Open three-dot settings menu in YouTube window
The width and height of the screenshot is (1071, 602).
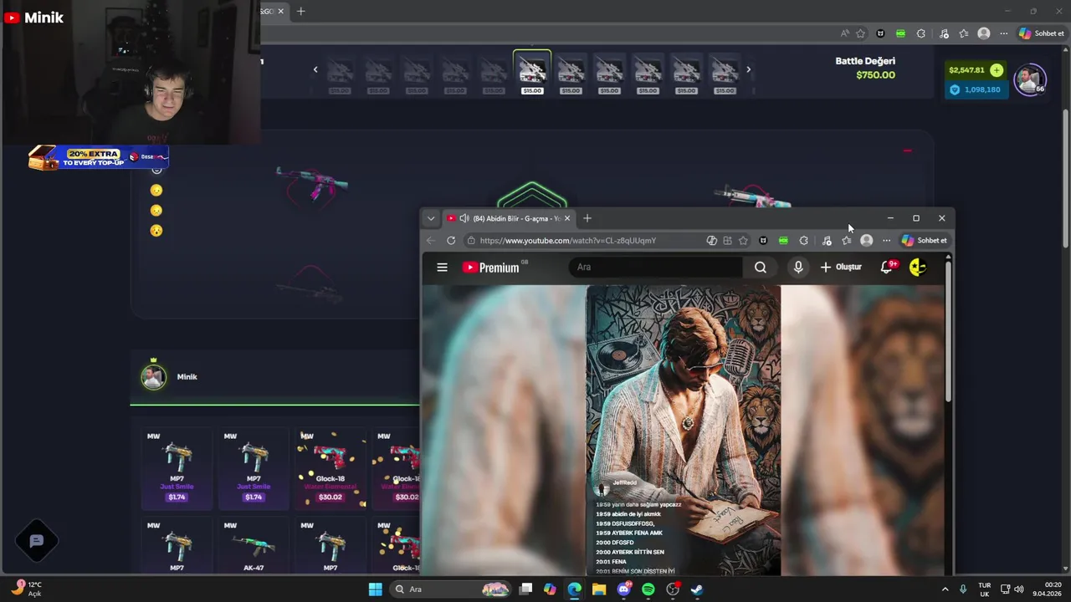pyautogui.click(x=886, y=241)
